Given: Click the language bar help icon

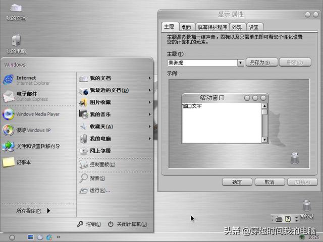Looking at the screenshot, I should [288, 219].
